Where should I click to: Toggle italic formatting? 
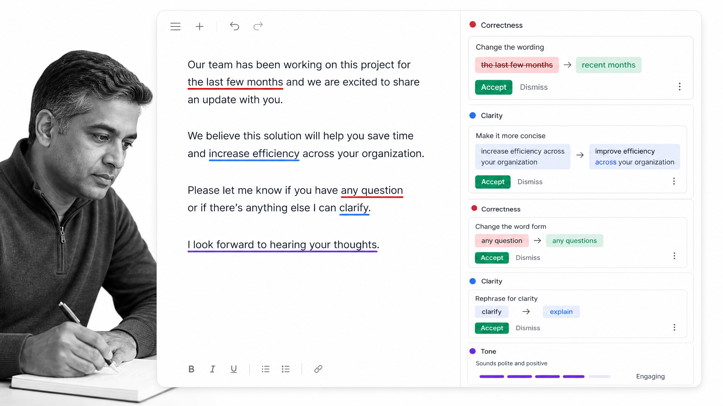pyautogui.click(x=213, y=369)
